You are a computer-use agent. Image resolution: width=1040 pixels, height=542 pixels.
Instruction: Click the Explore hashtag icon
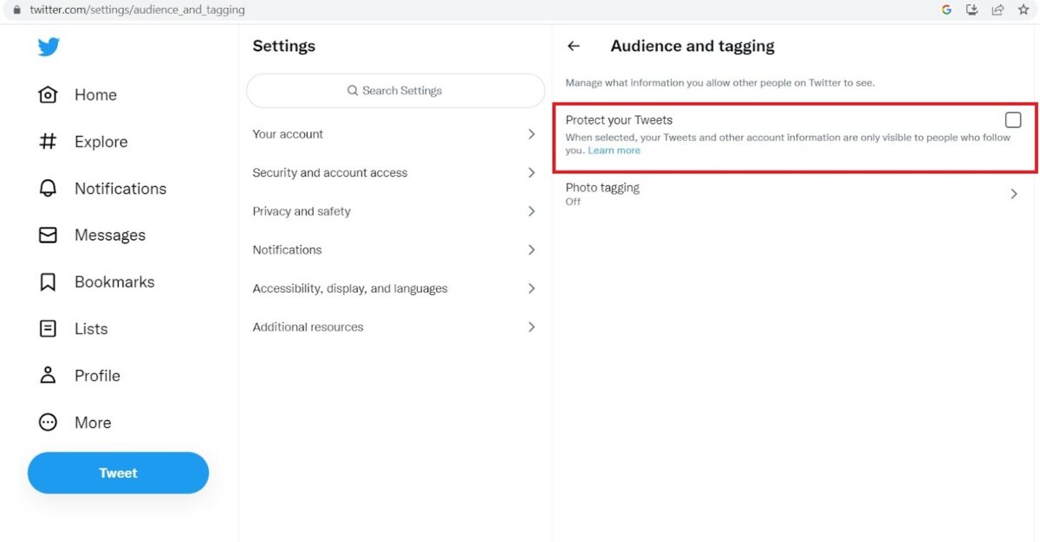tap(48, 142)
